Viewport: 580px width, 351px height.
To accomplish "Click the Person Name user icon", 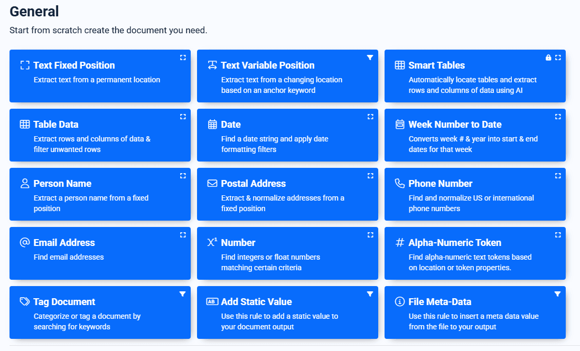I will (x=24, y=184).
